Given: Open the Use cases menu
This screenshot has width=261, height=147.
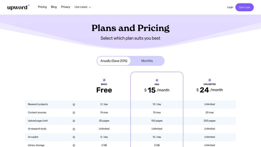Looking at the screenshot, I should 83,7.
